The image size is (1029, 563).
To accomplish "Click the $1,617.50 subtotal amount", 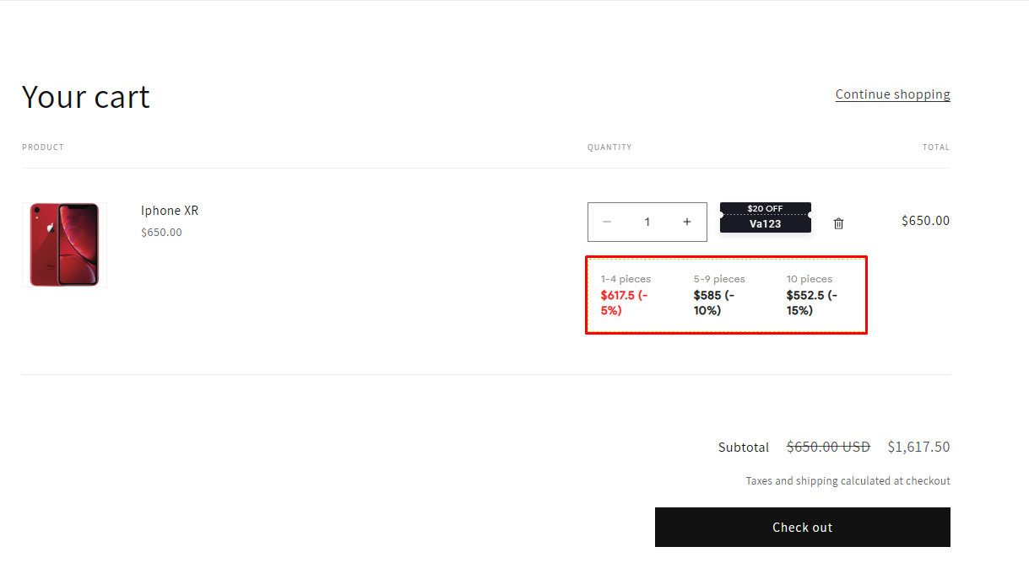I will (x=918, y=447).
